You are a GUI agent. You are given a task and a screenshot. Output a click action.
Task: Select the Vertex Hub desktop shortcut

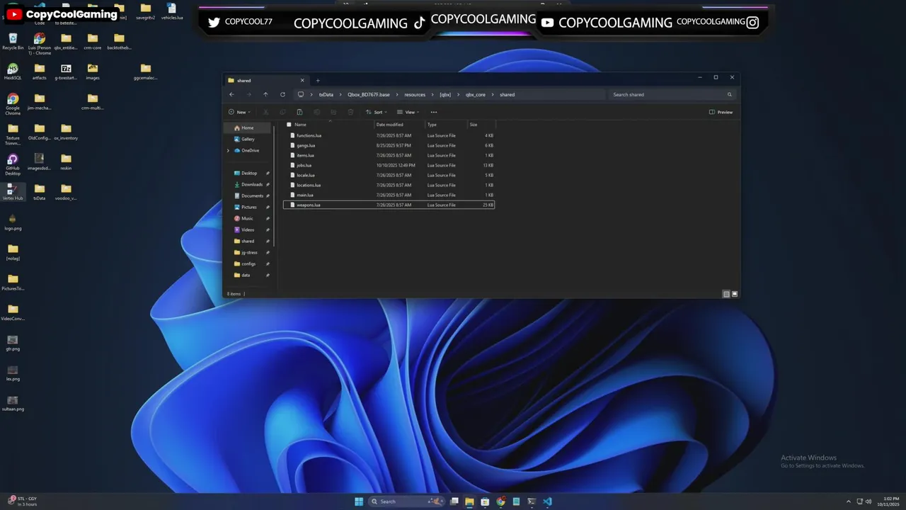click(x=13, y=191)
